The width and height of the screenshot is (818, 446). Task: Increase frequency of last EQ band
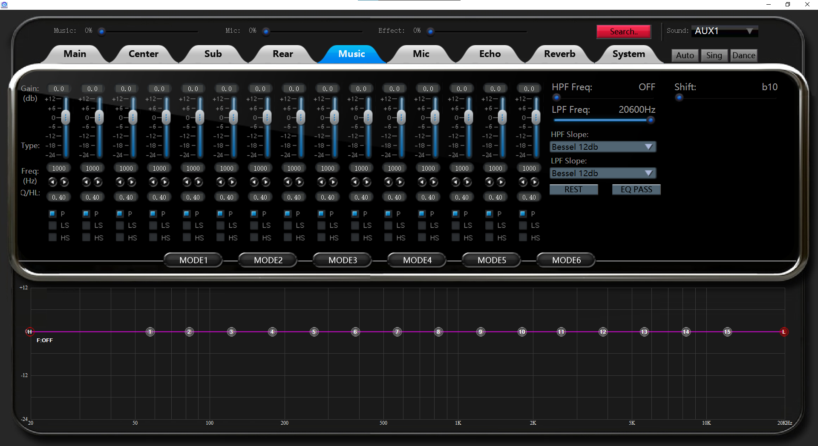(535, 182)
